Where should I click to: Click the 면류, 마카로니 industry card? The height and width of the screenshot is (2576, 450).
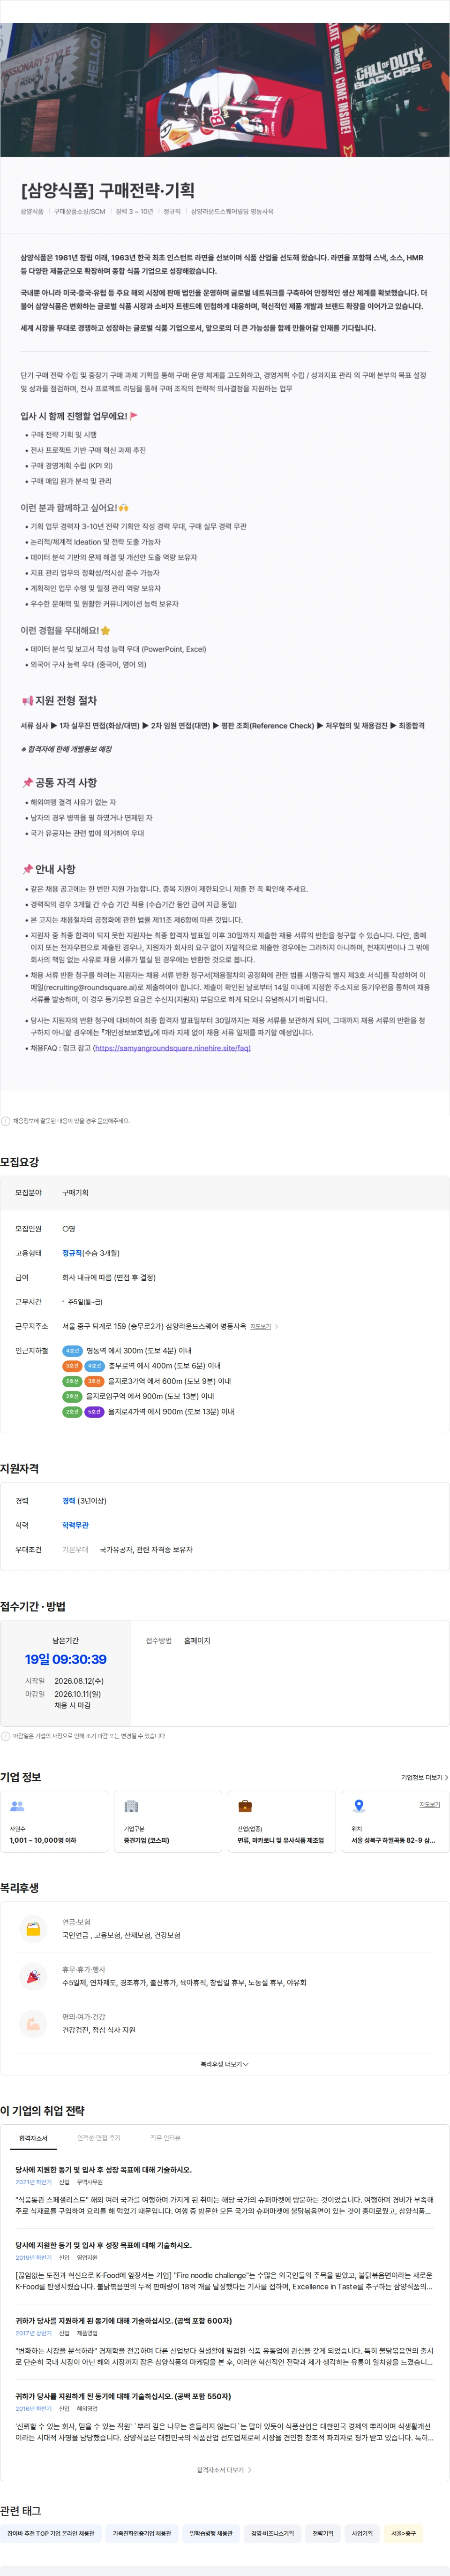(282, 1821)
